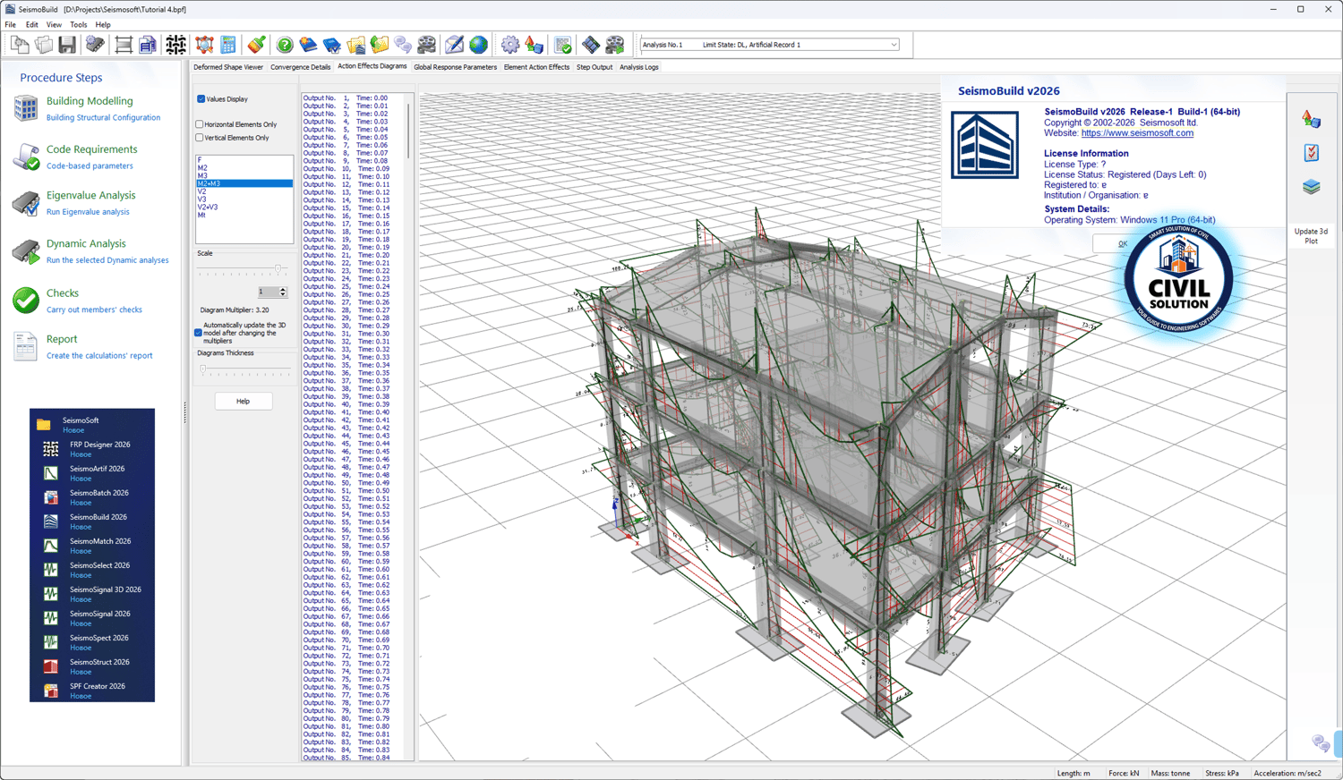This screenshot has width=1343, height=780.
Task: Click the calculator toolbar icon
Action: (228, 45)
